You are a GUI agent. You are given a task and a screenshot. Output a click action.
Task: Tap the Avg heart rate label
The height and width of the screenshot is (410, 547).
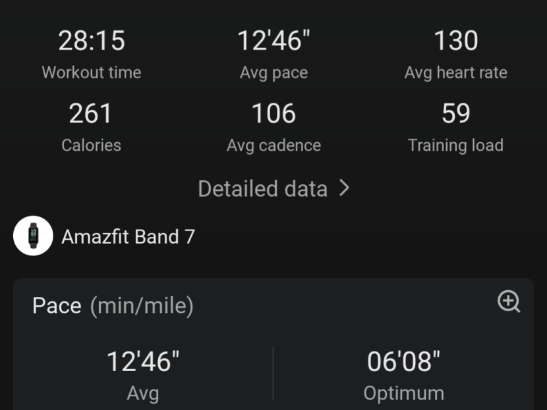[455, 73]
